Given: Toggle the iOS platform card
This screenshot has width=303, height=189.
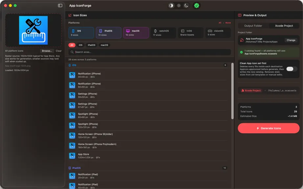Looking at the screenshot, I should click(81, 32).
